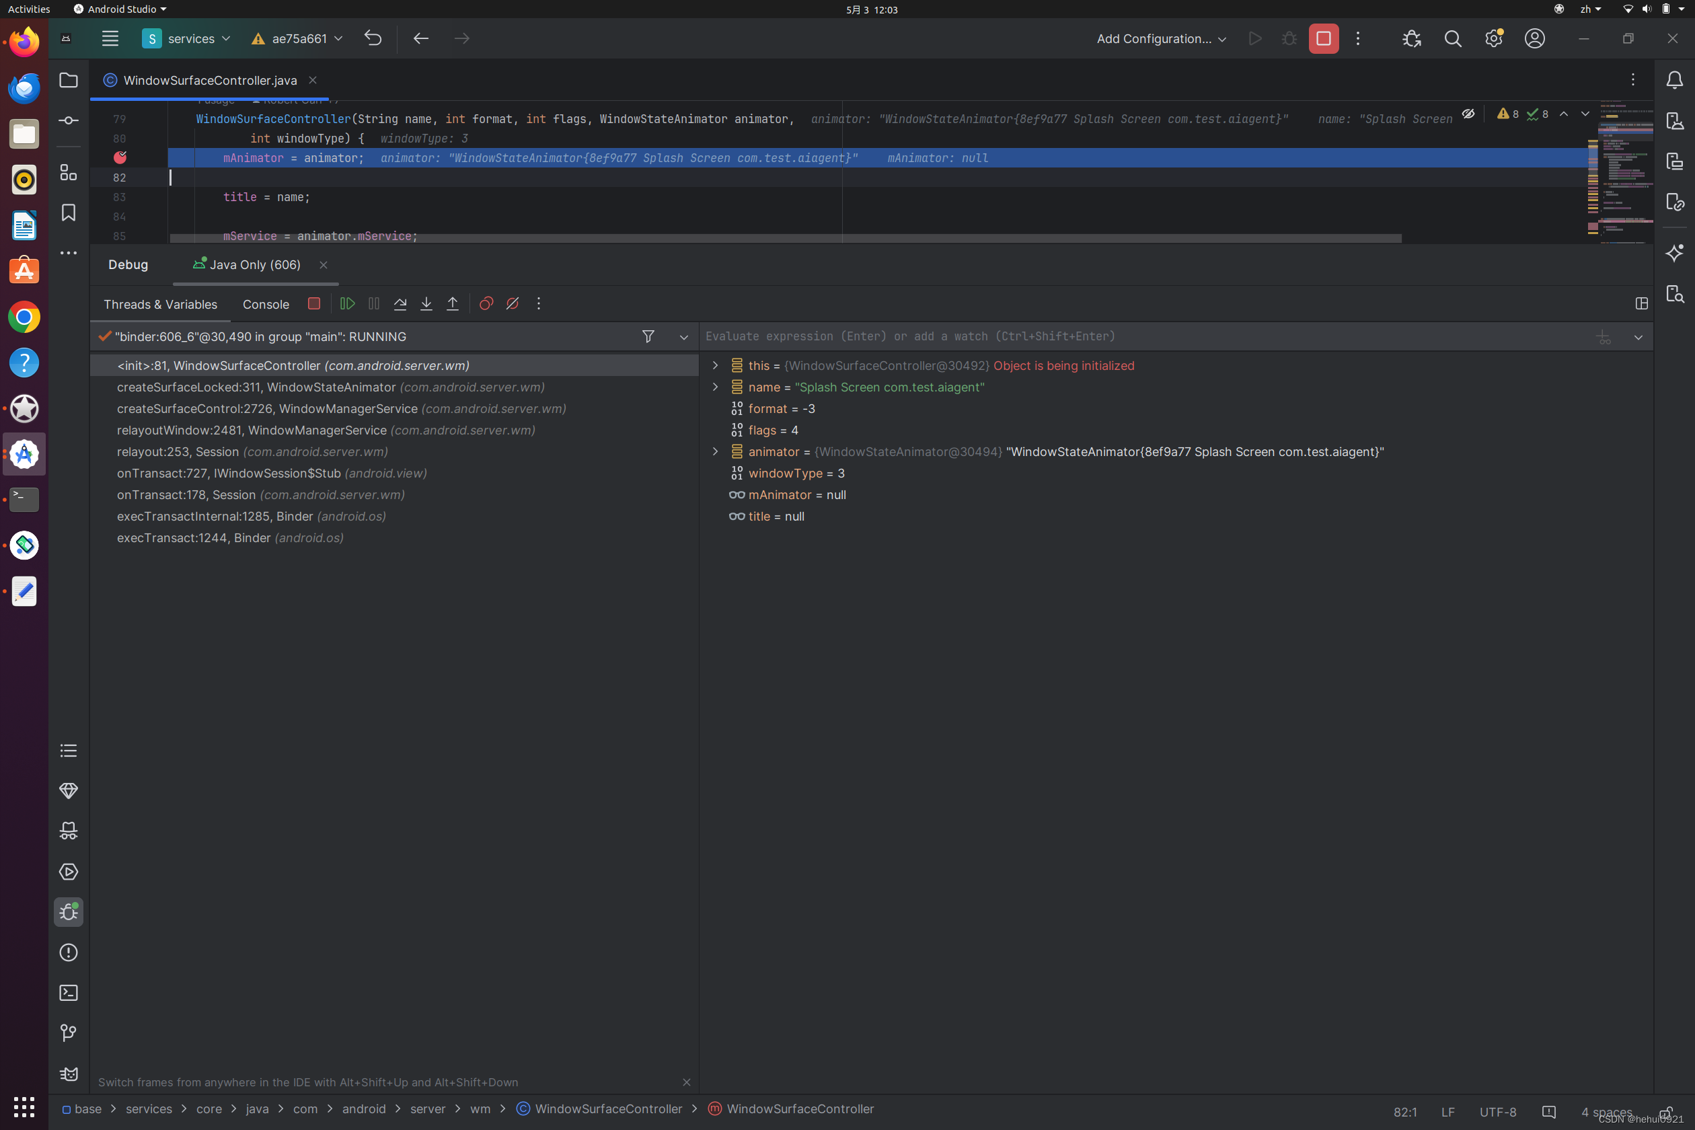
Task: Click the LF line separator status entry
Action: [1447, 1112]
